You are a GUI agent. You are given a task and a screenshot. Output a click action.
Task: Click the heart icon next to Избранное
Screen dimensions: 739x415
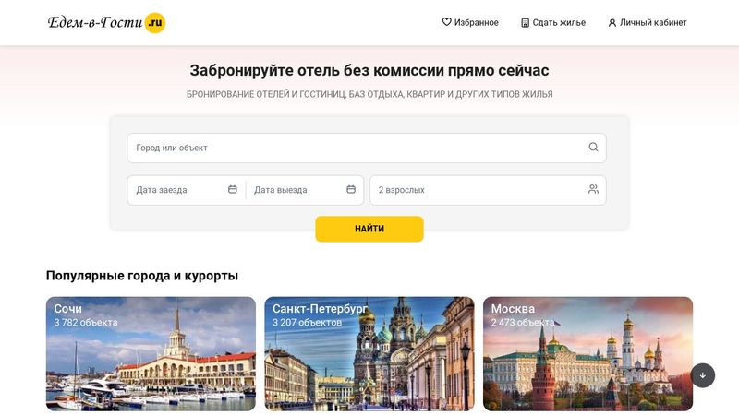click(446, 21)
